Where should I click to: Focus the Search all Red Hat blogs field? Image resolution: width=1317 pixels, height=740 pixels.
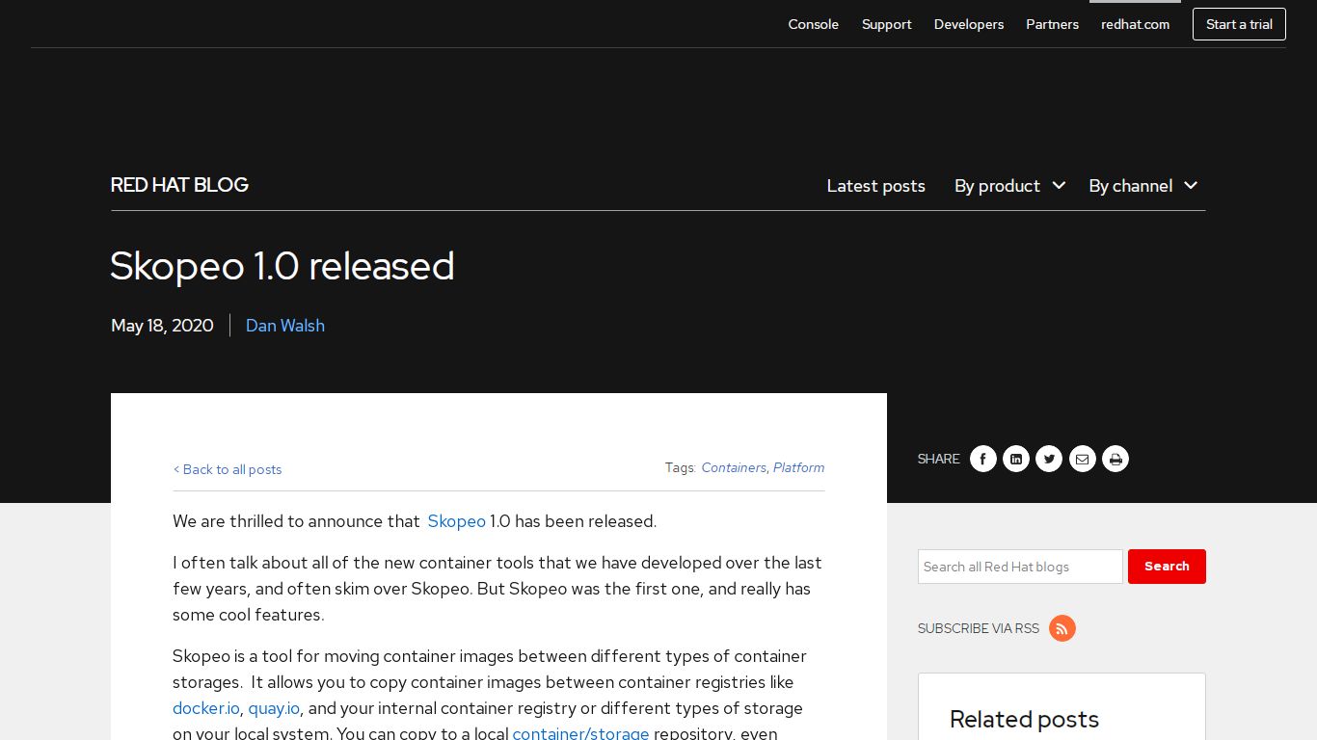pos(1020,567)
